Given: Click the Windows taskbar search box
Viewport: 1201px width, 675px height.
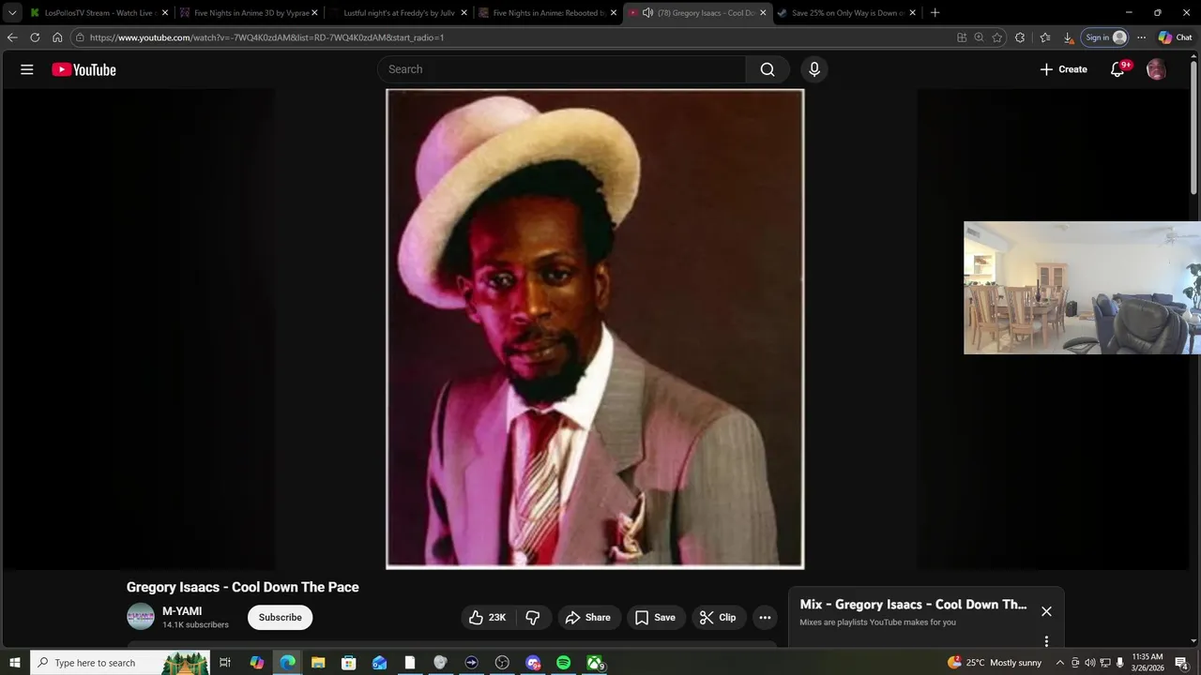Looking at the screenshot, I should coord(120,663).
